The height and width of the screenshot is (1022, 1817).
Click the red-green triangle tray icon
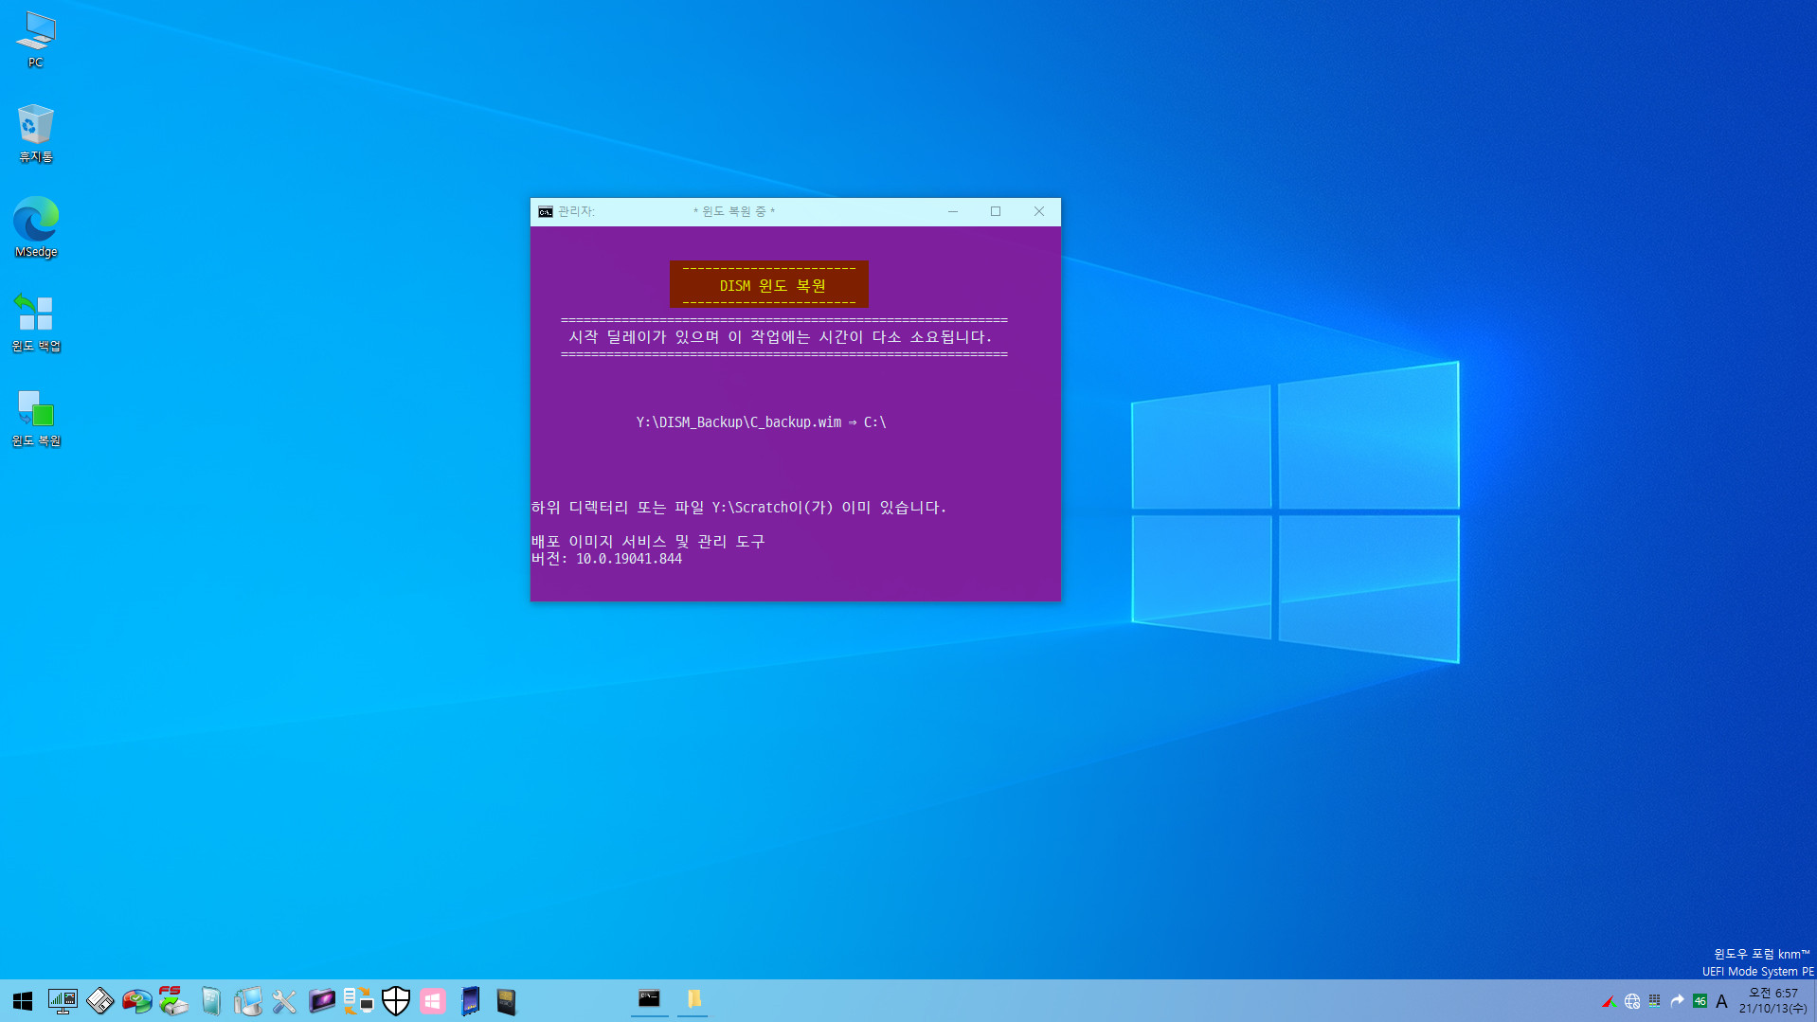tap(1608, 1001)
